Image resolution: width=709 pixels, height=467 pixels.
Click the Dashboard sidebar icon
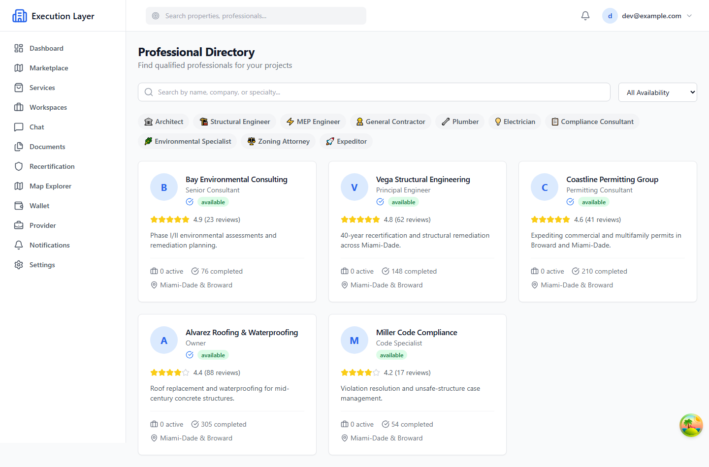[19, 48]
